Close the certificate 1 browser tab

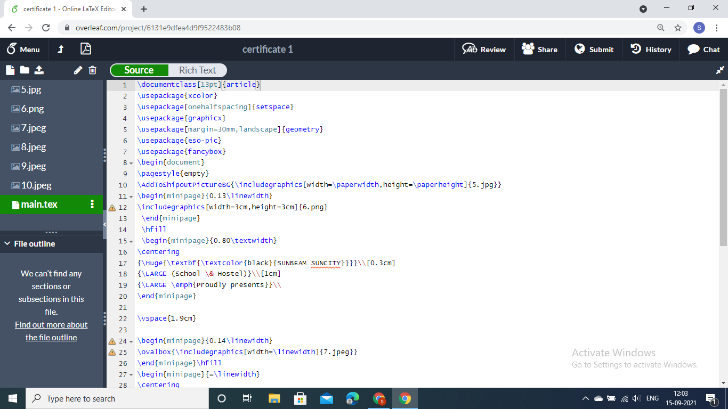click(124, 9)
